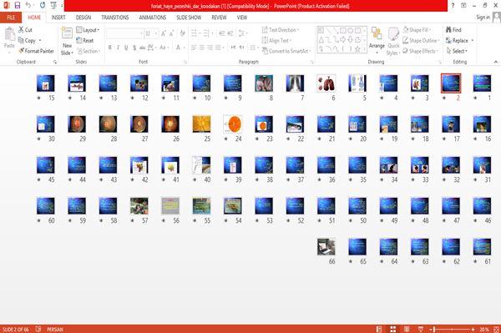Select slide 66 thumbnail
The width and height of the screenshot is (501, 333).
[326, 246]
